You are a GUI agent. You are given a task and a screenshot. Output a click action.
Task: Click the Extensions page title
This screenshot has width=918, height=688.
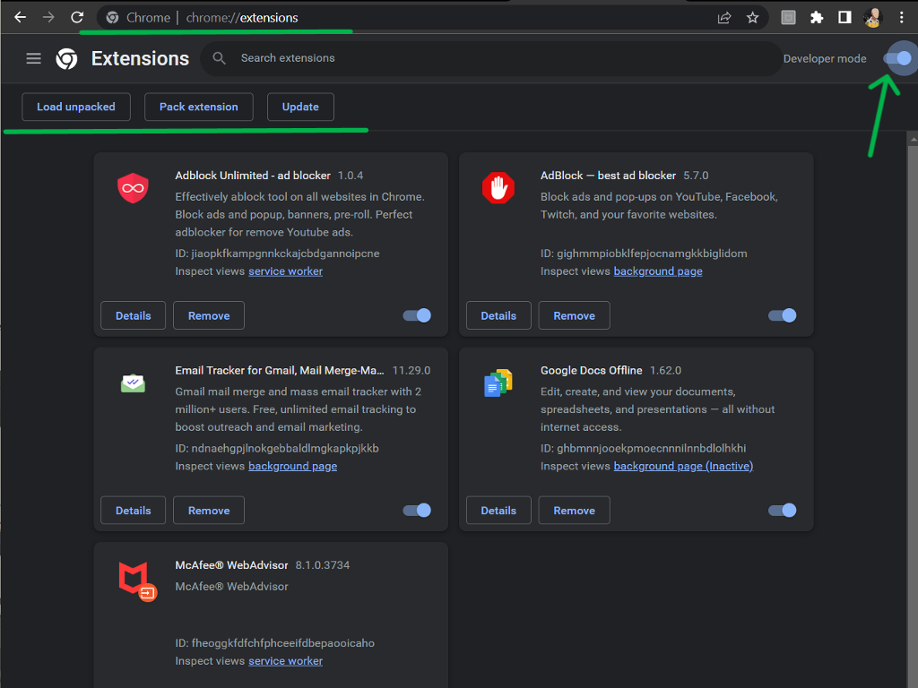point(140,58)
